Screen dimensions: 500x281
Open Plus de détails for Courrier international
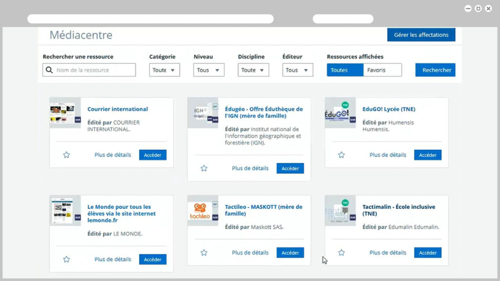pos(113,155)
